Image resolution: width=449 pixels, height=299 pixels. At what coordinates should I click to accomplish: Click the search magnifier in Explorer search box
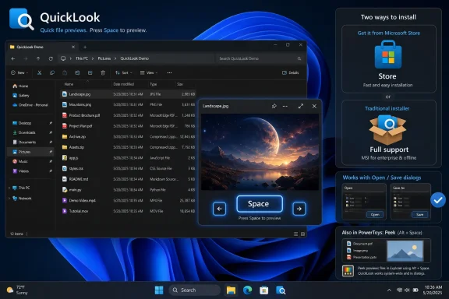tap(299, 58)
